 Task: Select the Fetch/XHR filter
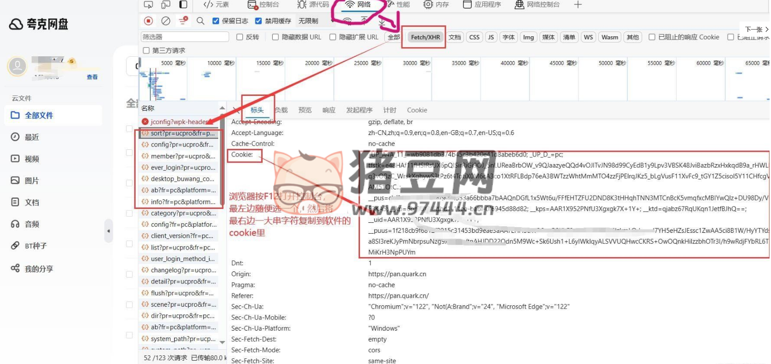425,37
